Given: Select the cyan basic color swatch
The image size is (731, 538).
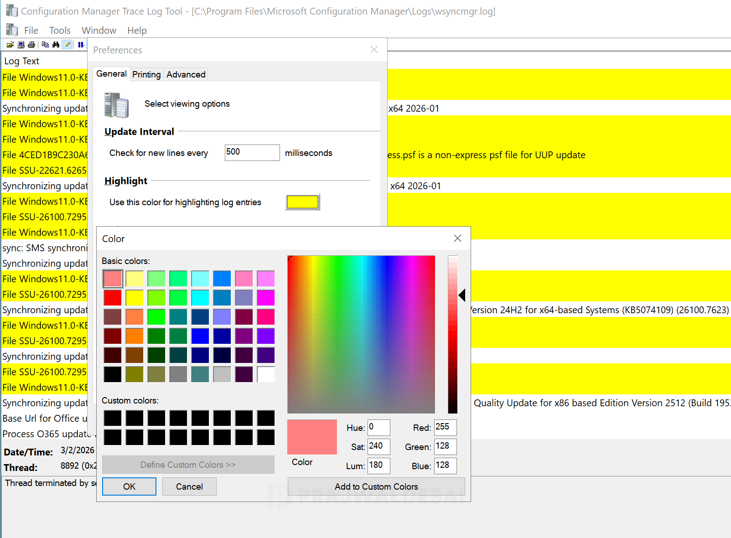Looking at the screenshot, I should click(x=200, y=298).
